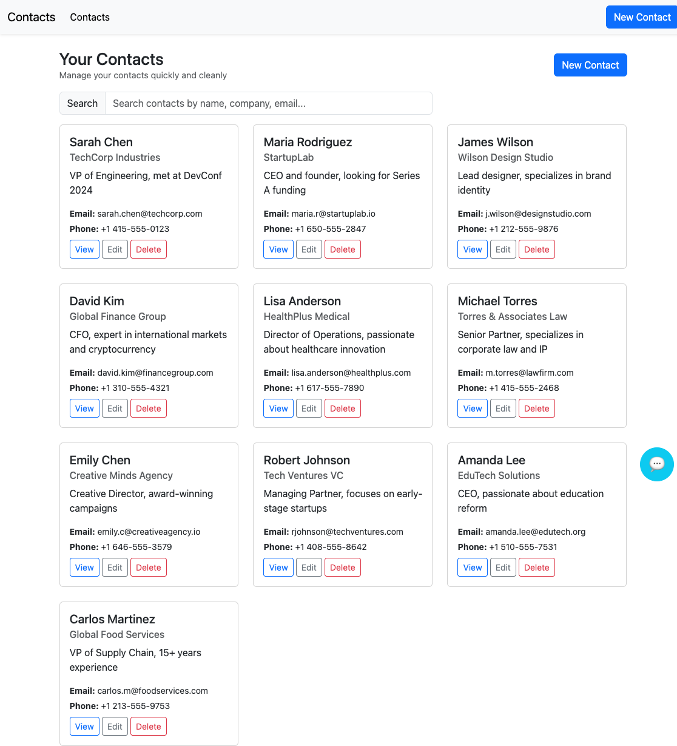View James Wilson's contact

[x=473, y=249]
